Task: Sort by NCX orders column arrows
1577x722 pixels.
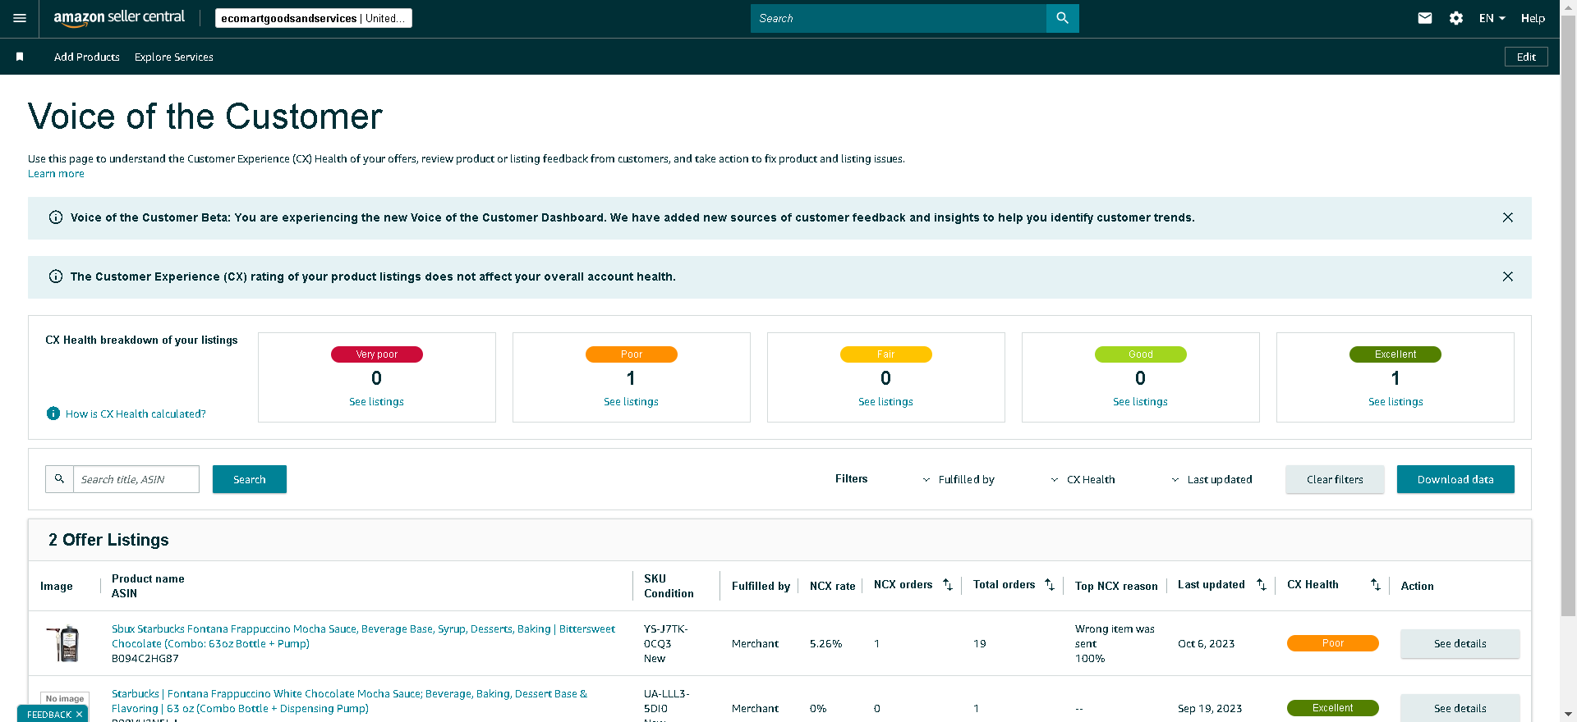Action: coord(948,585)
